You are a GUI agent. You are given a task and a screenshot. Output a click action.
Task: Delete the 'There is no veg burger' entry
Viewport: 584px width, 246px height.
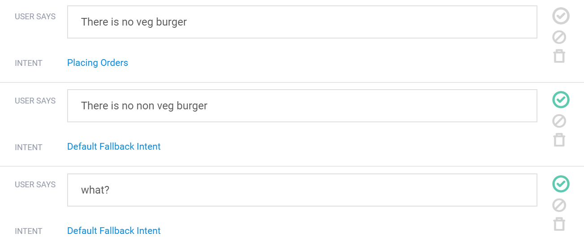pyautogui.click(x=559, y=56)
